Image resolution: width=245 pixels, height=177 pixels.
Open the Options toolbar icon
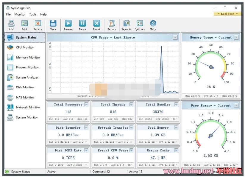pyautogui.click(x=140, y=24)
